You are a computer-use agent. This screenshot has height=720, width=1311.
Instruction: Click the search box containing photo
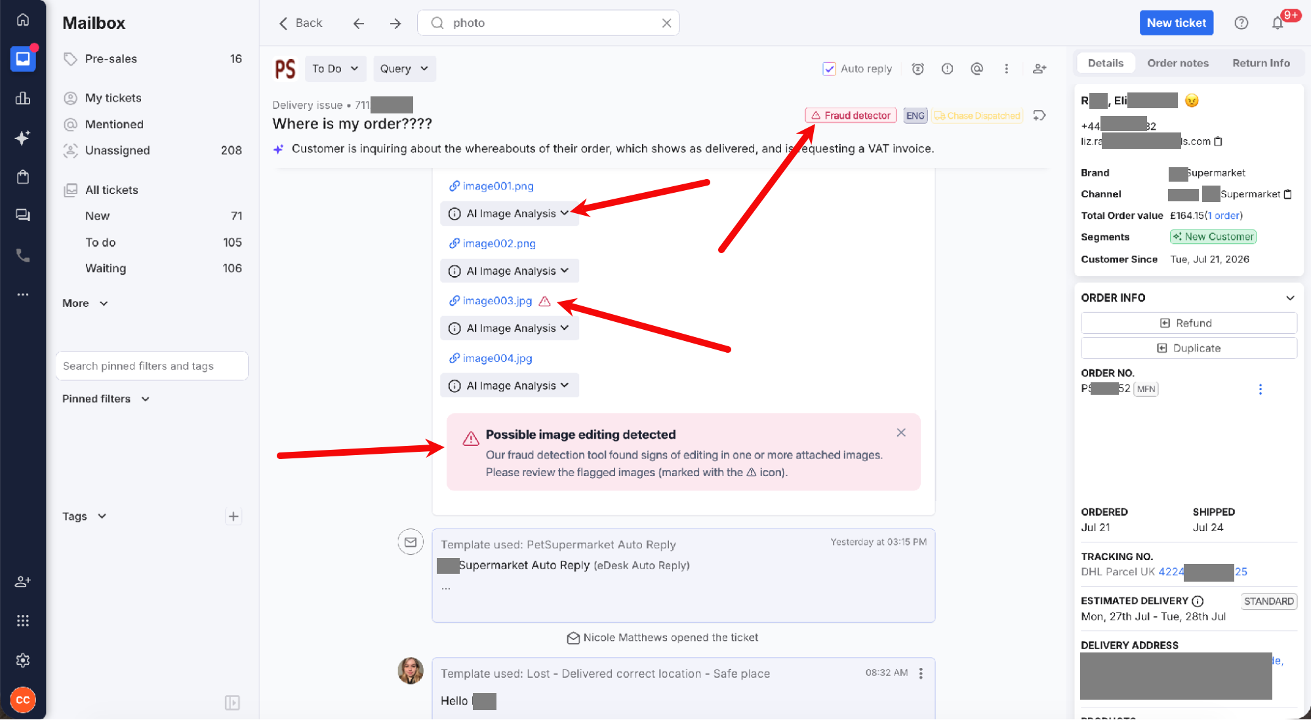pos(548,23)
